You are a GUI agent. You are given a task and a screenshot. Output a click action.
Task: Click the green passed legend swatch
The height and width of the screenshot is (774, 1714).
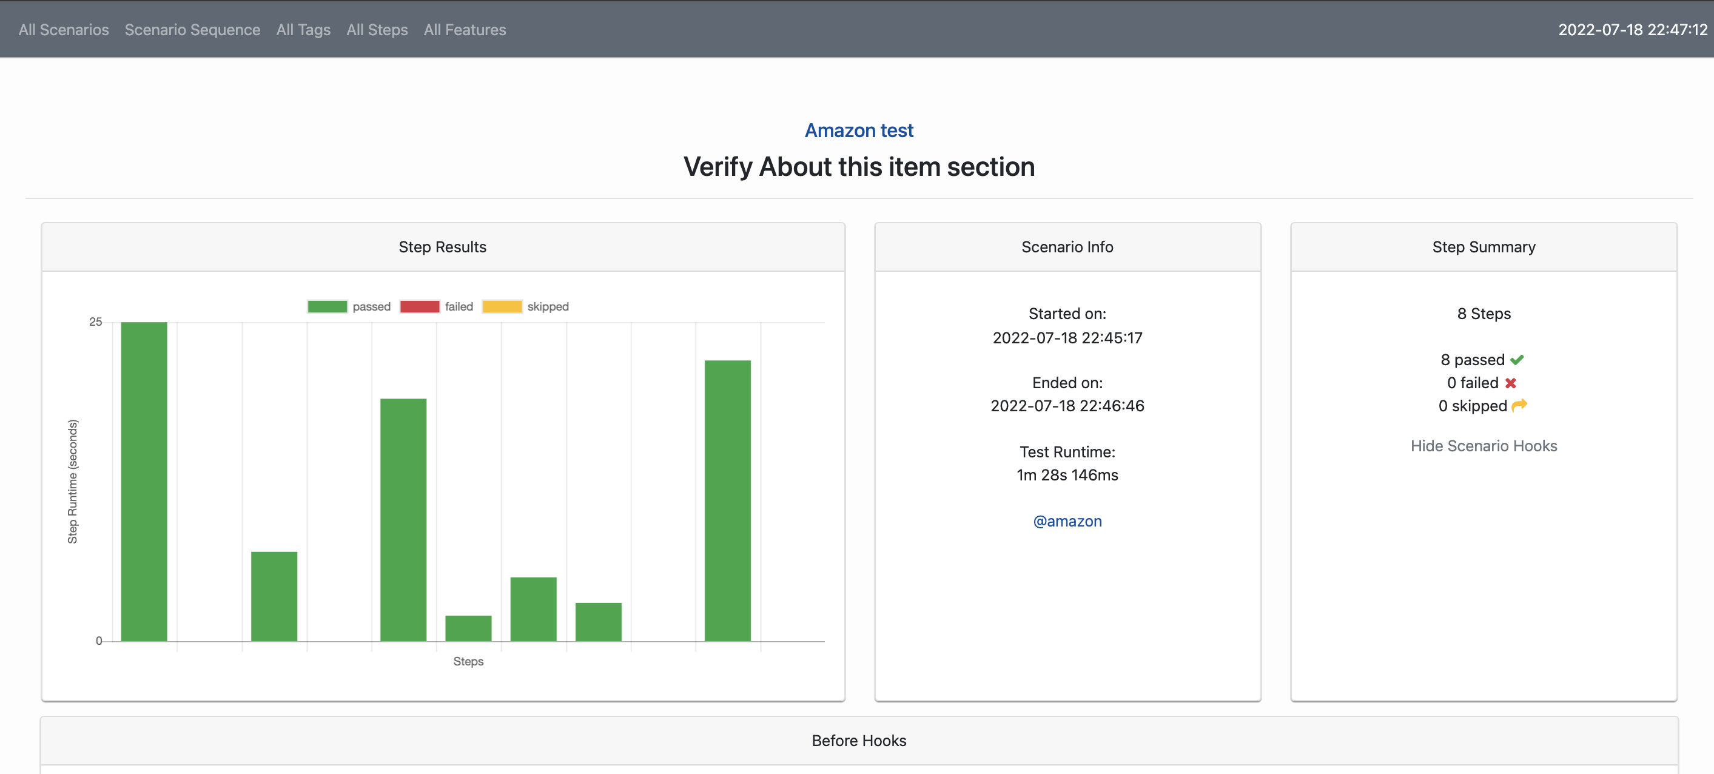pos(328,307)
